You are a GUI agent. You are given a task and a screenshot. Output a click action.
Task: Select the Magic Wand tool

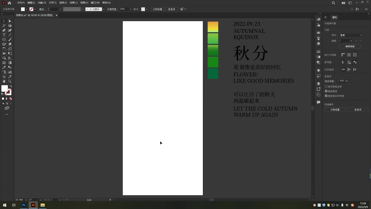coord(4,26)
